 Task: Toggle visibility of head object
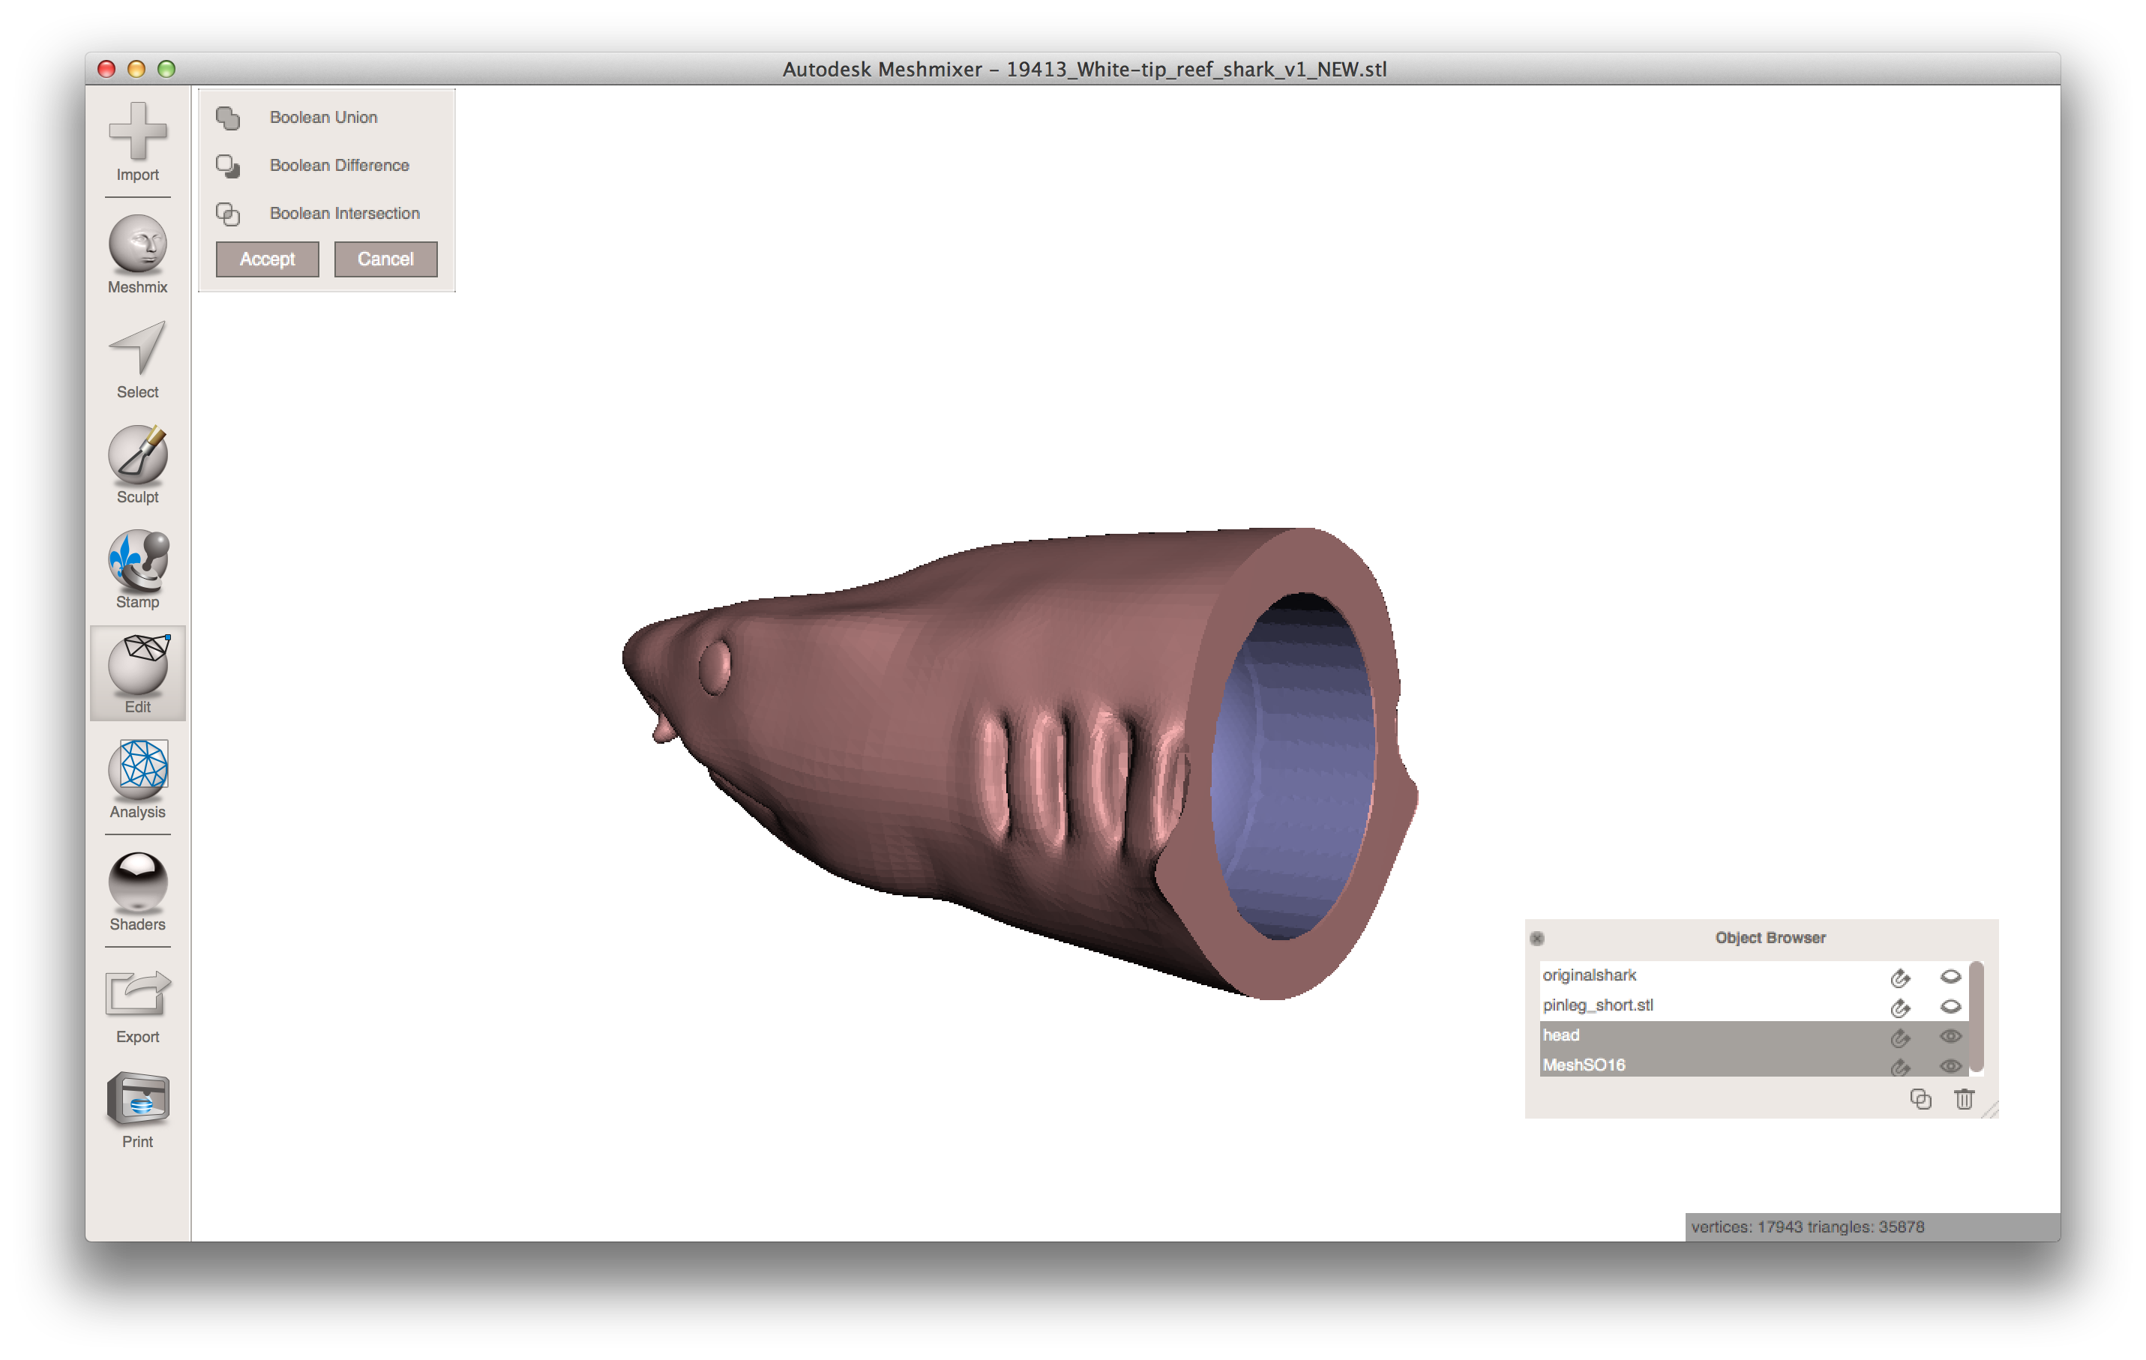click(1950, 1036)
